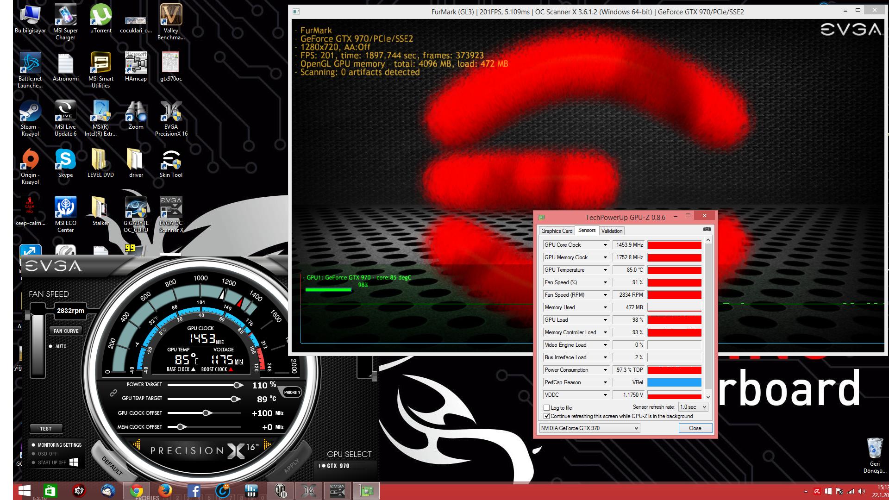Viewport: 889px width, 500px height.
Task: Open the Battle.net Launcher shortcut
Action: [30, 70]
